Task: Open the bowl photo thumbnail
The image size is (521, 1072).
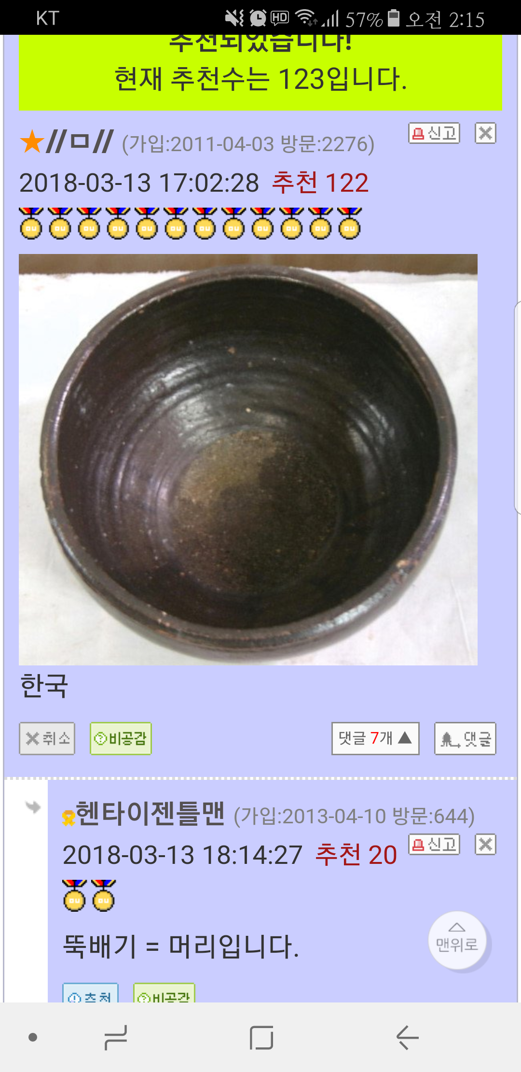Action: pos(248,459)
